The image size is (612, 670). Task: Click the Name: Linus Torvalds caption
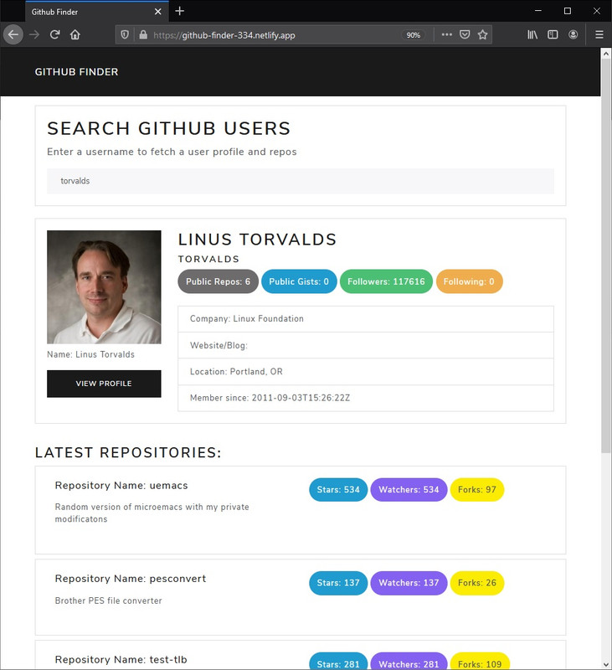tap(90, 354)
